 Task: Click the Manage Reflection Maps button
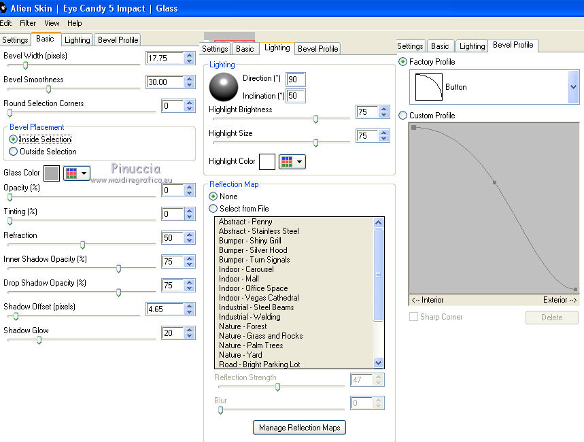pos(299,428)
